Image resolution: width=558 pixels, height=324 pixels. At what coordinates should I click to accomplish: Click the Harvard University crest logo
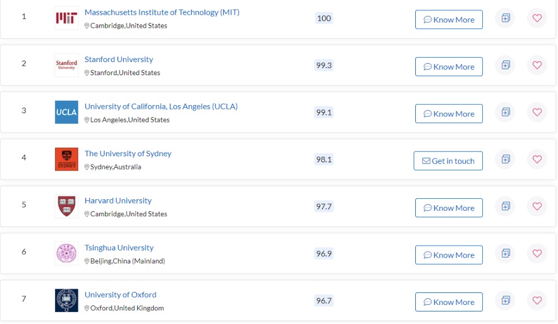(66, 206)
